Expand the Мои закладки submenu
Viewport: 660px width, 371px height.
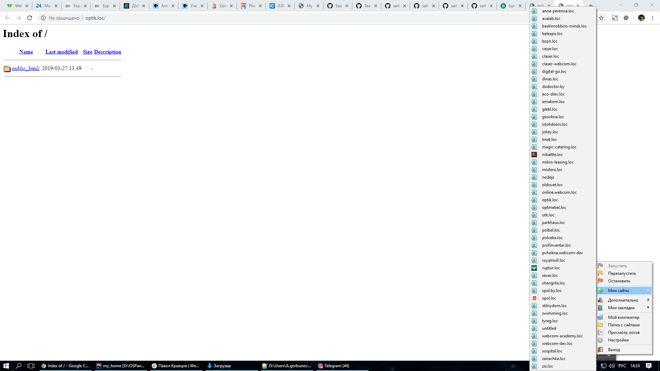tap(621, 308)
